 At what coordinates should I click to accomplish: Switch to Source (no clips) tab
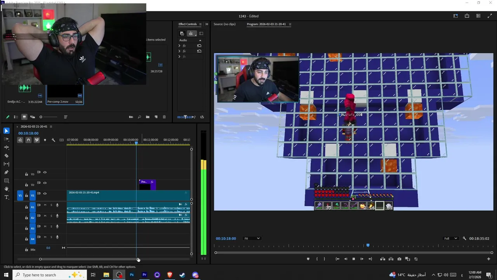224,24
